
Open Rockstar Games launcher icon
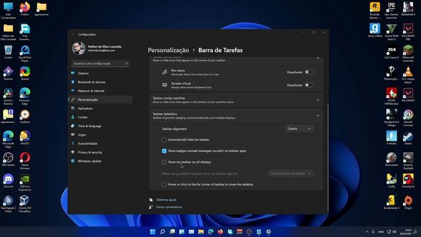pyautogui.click(x=375, y=11)
